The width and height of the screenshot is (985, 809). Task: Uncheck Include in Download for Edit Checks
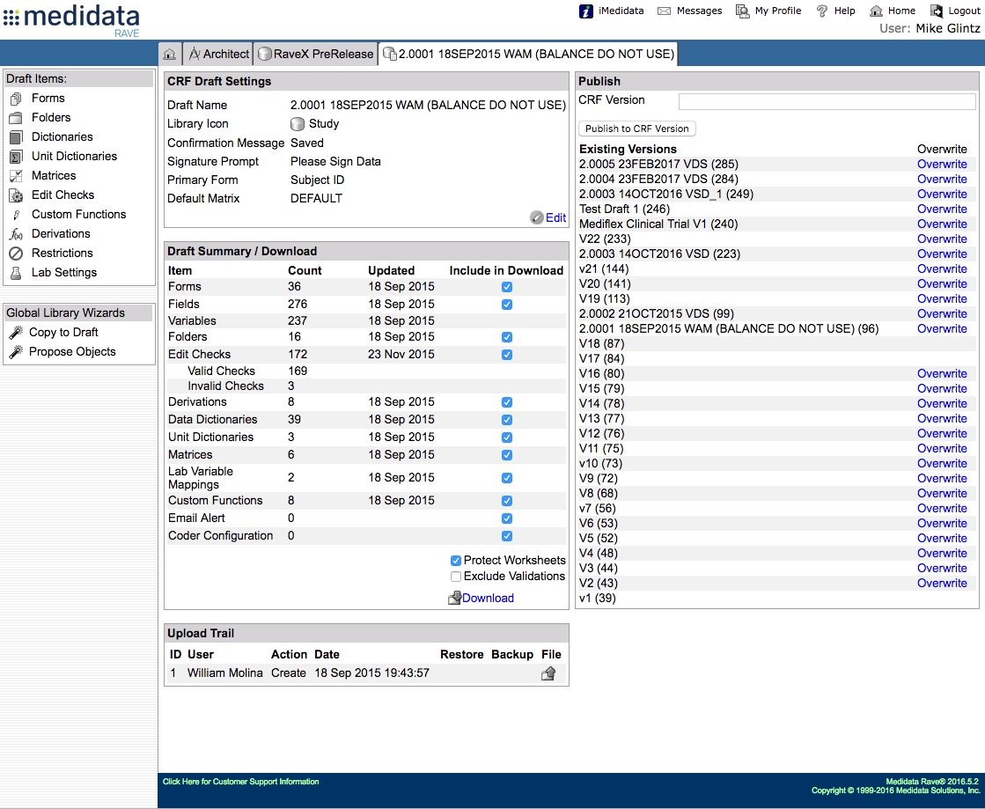(507, 355)
